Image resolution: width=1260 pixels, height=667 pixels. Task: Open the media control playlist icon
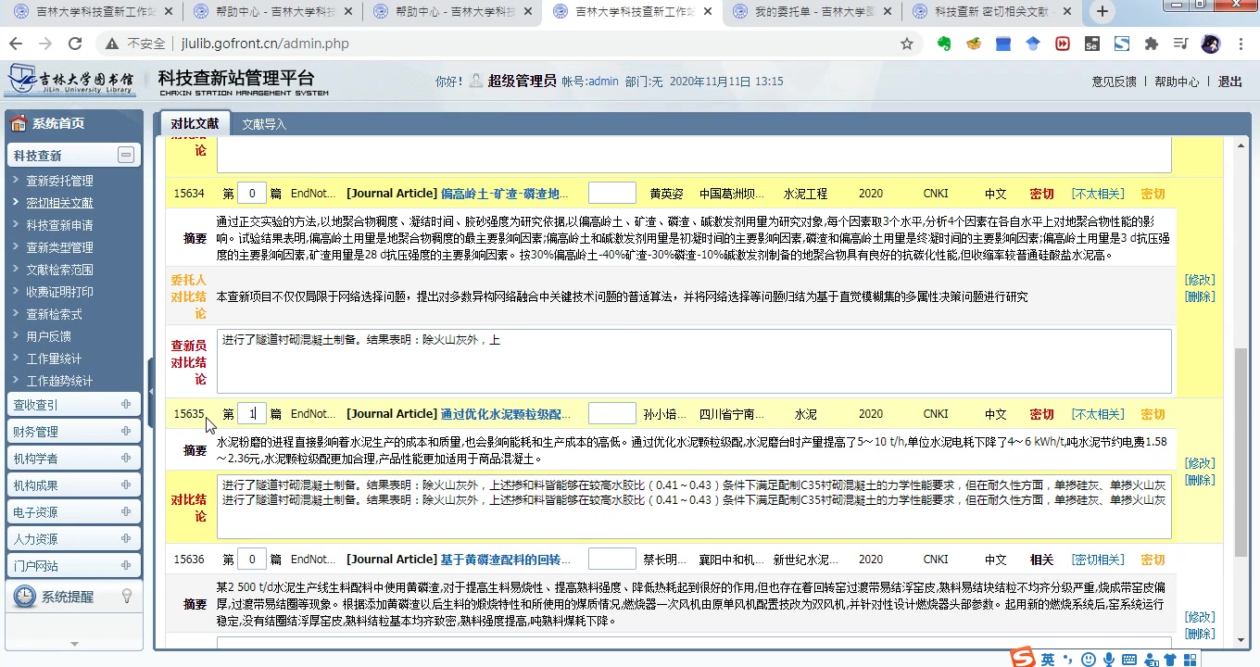click(x=1180, y=44)
